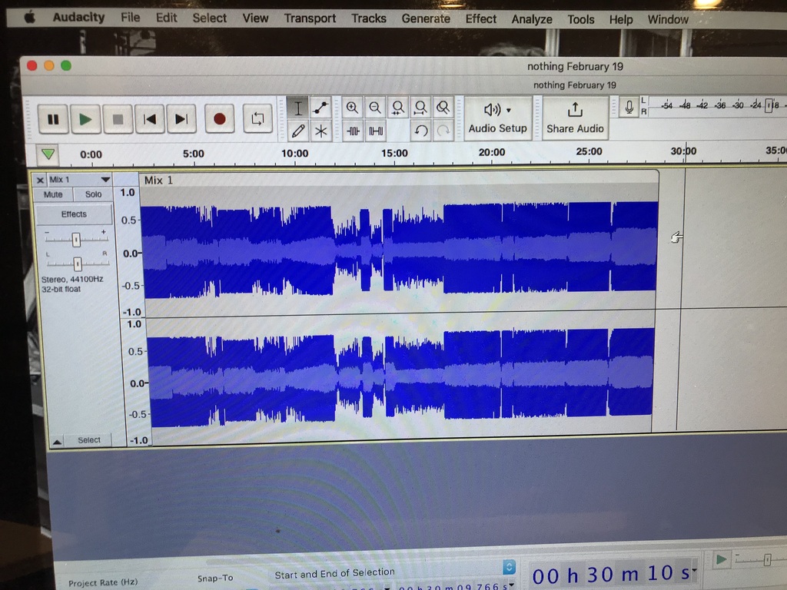Click the 15:00 mark on timeline ruler
The image size is (787, 590).
pos(394,153)
